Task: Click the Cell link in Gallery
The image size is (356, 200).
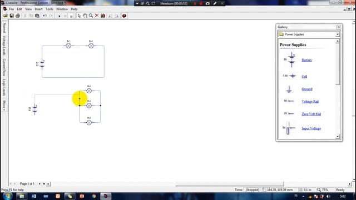Action: [x=304, y=77]
